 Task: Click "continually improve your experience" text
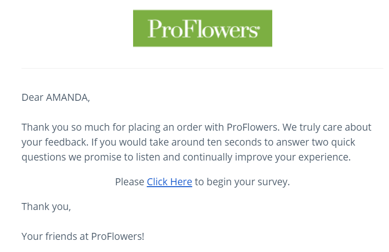(x=266, y=157)
